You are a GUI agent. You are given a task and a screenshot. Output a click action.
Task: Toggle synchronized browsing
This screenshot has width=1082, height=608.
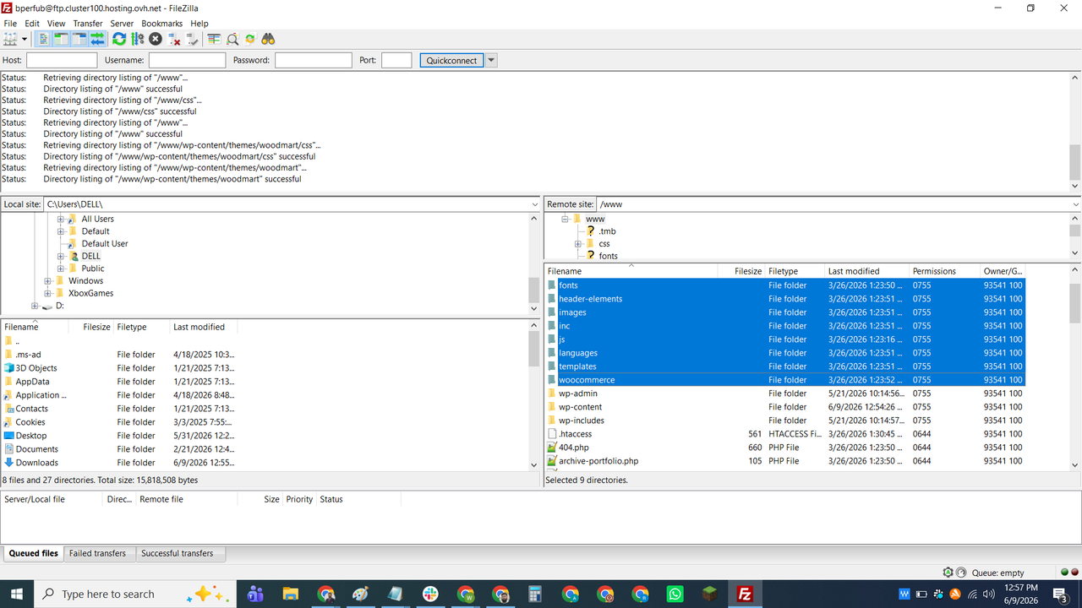pos(250,39)
